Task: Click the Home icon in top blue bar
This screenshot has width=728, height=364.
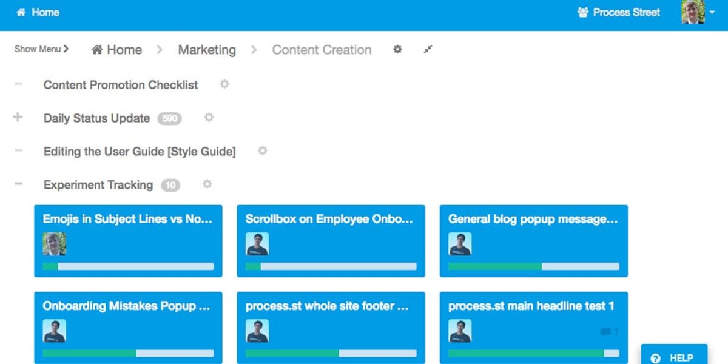Action: pyautogui.click(x=38, y=12)
